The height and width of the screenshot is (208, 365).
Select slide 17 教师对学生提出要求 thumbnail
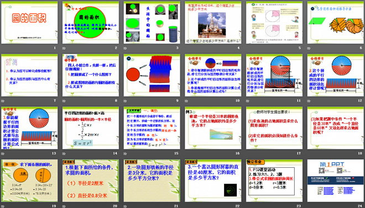[274, 127]
